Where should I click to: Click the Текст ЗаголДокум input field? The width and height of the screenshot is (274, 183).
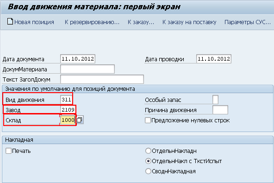point(102,79)
